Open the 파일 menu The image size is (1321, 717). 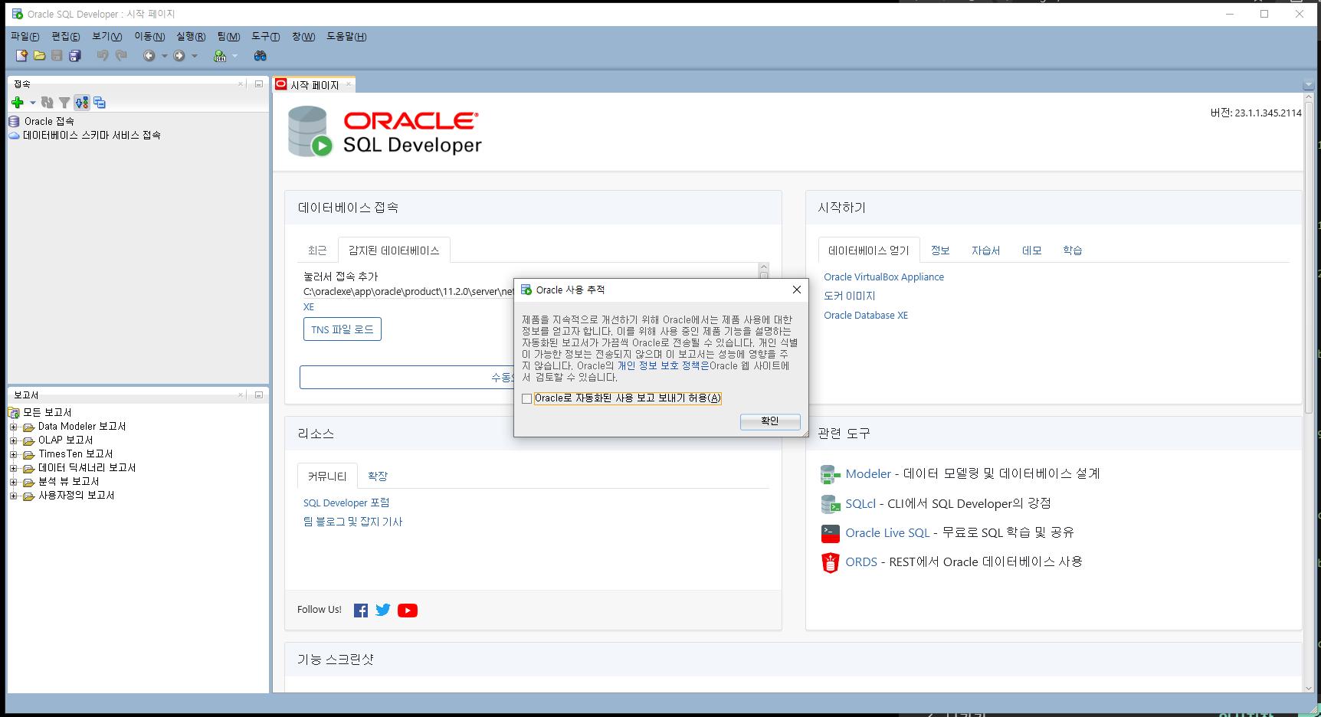(25, 37)
